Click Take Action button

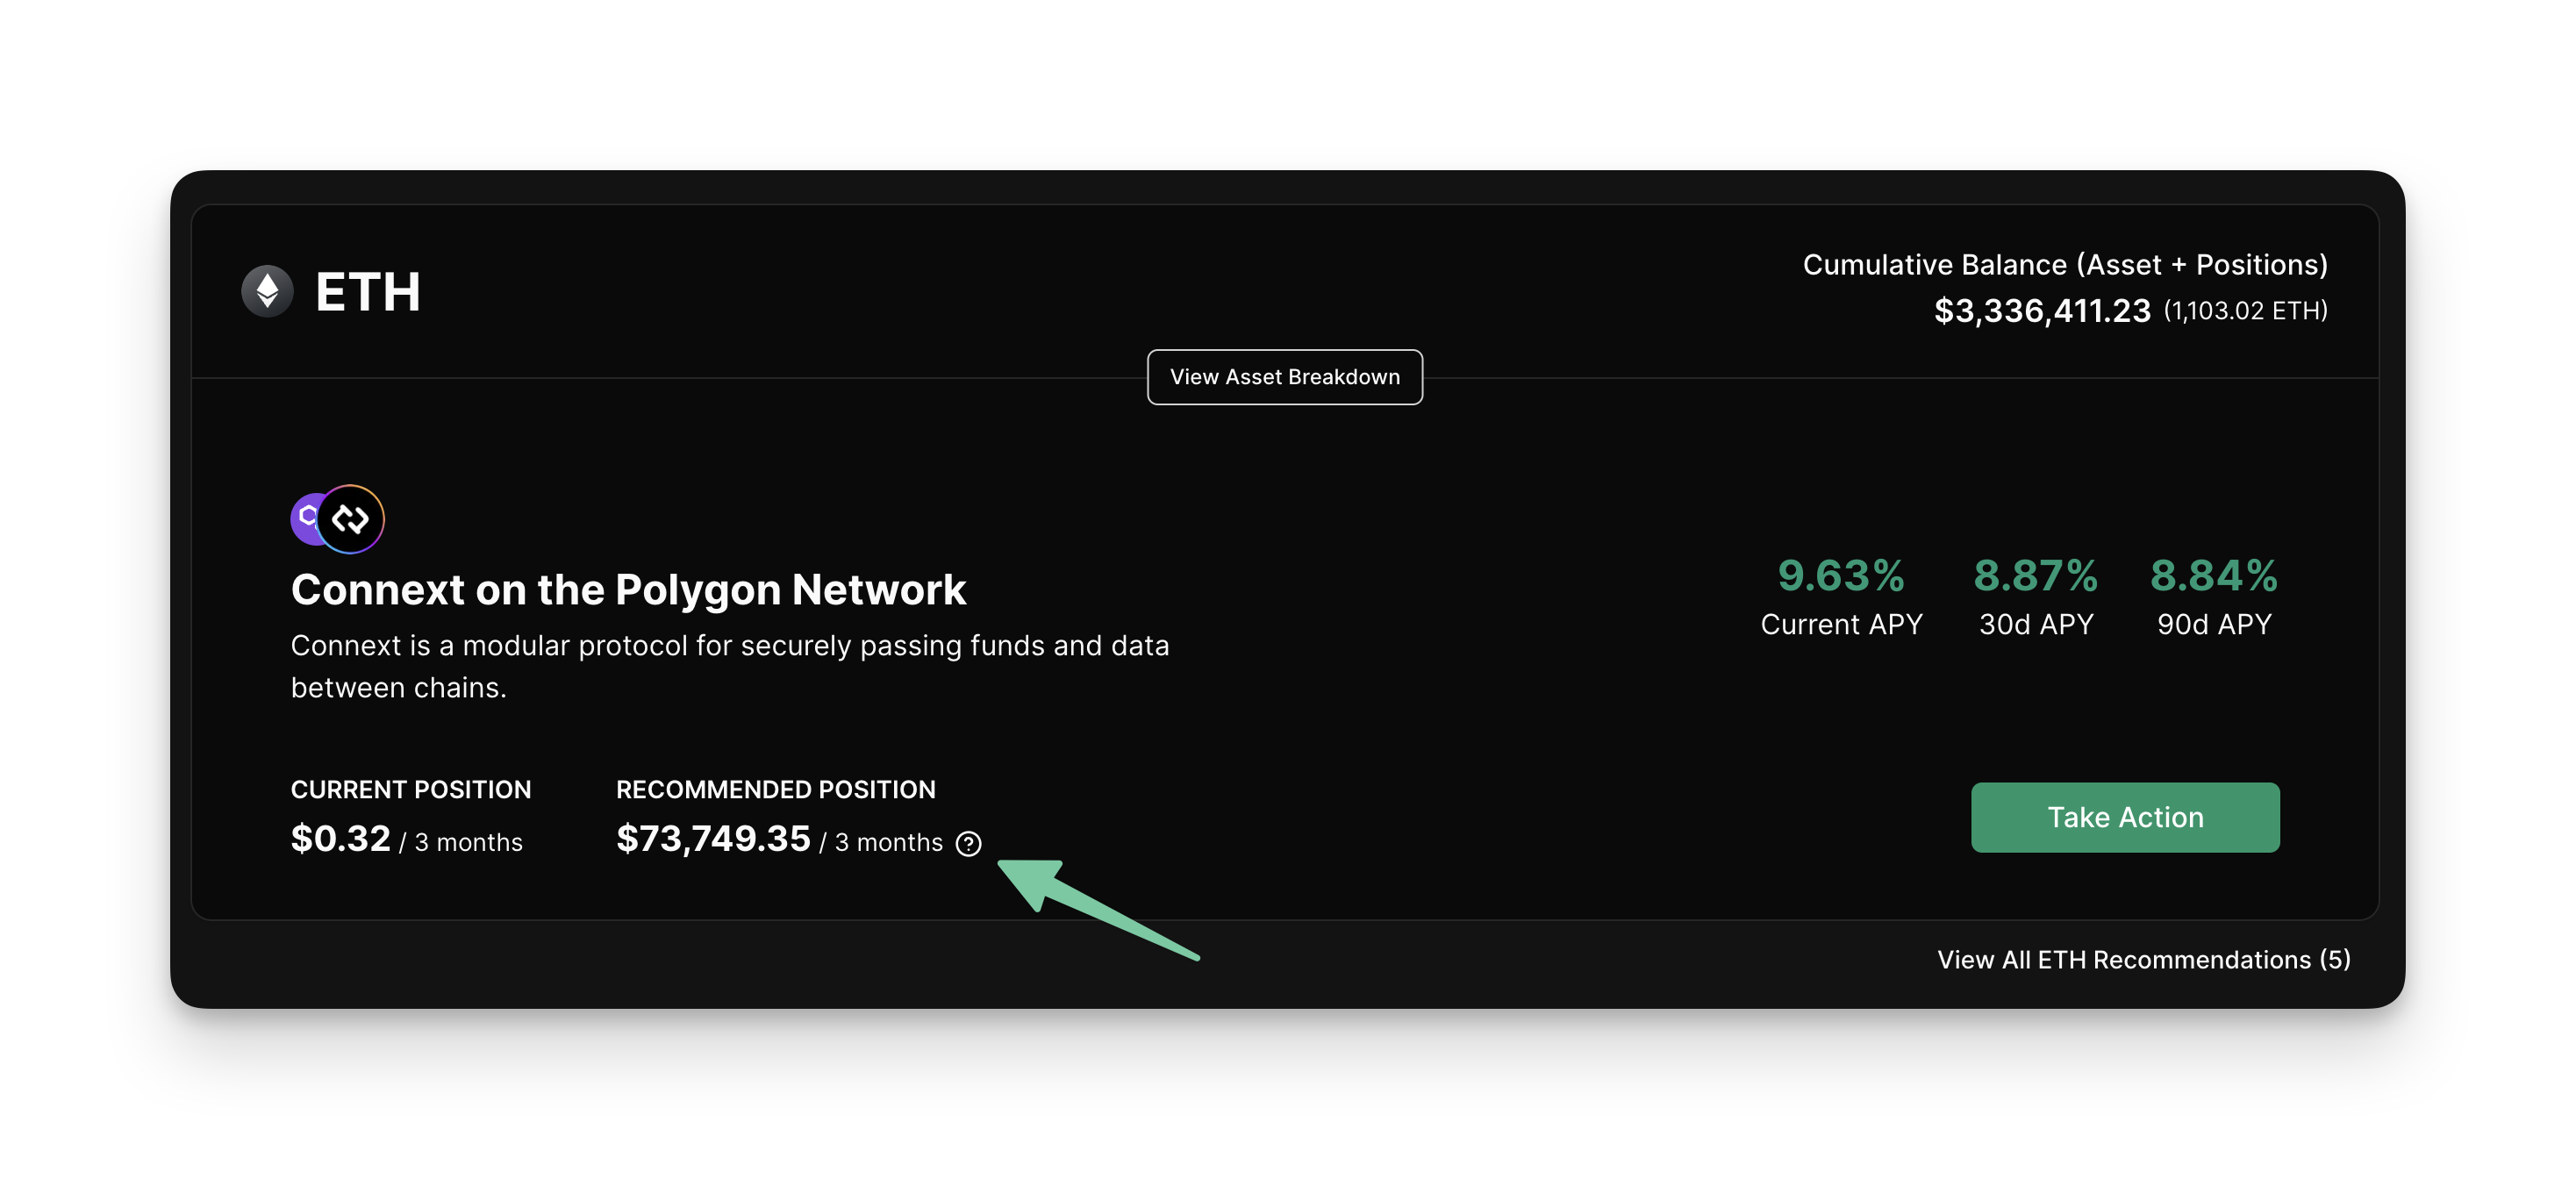pyautogui.click(x=2126, y=816)
